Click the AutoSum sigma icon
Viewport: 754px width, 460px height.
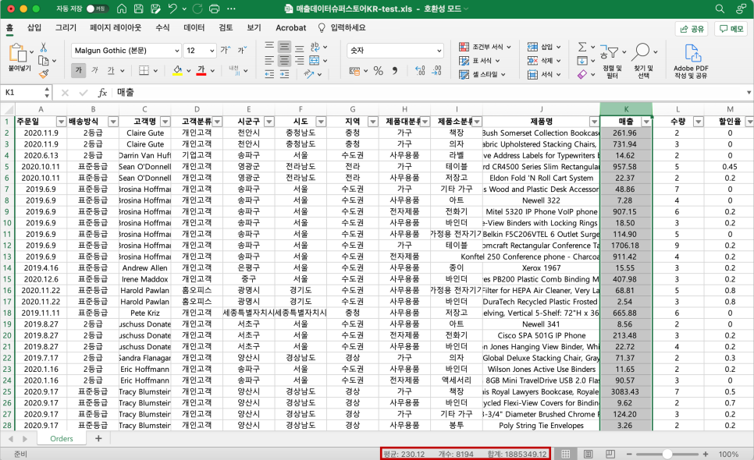coord(582,47)
